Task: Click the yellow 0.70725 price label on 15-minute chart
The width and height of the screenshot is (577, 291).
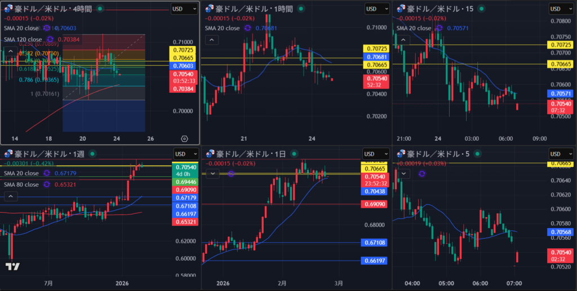Action: click(x=564, y=44)
